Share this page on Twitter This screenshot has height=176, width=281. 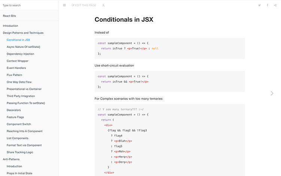coord(259,5)
